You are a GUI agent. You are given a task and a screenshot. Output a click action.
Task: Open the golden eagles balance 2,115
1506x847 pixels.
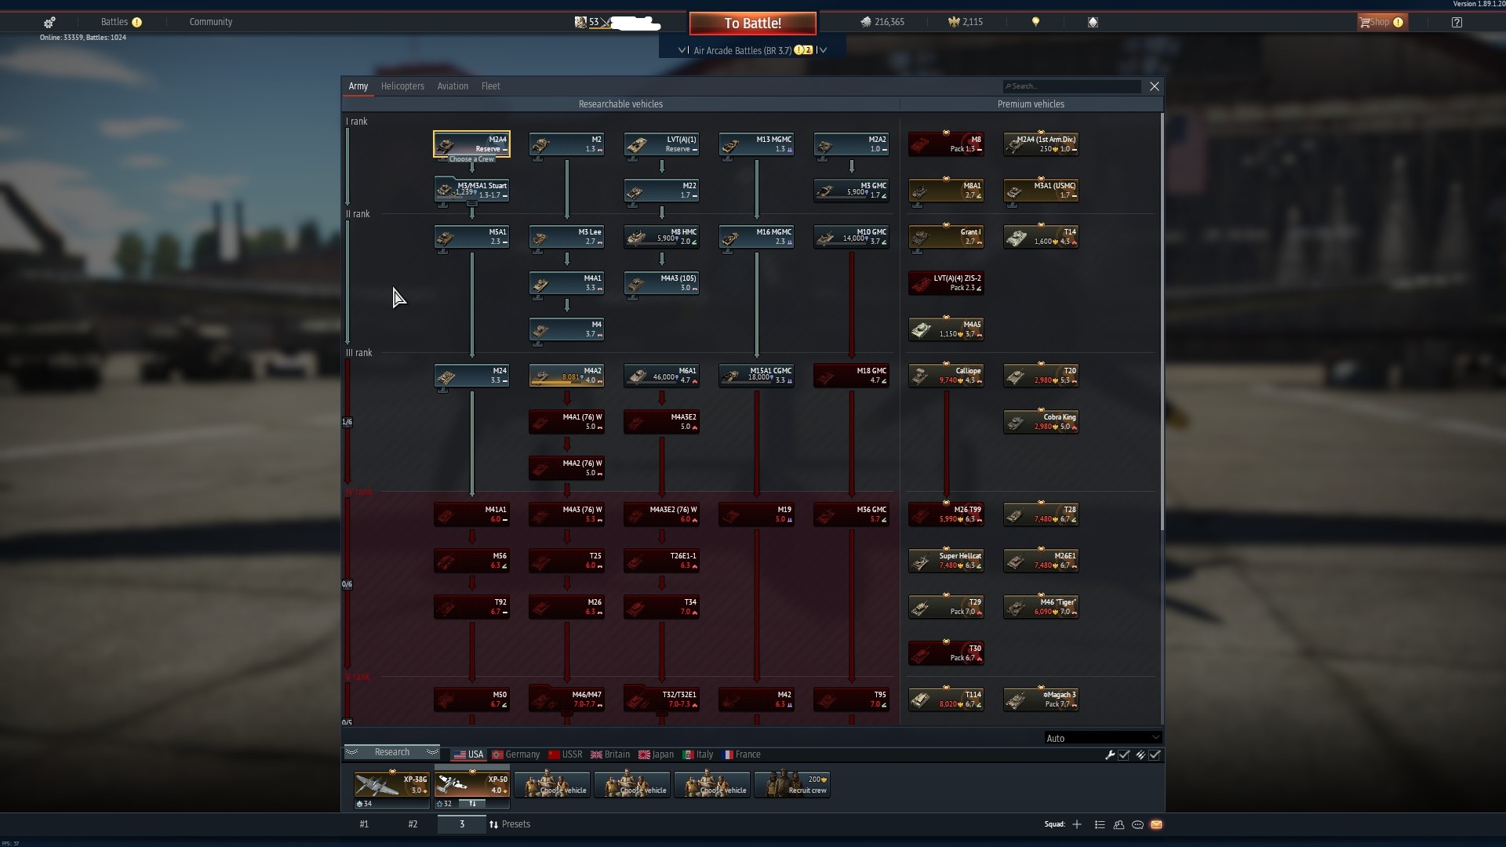(x=966, y=22)
